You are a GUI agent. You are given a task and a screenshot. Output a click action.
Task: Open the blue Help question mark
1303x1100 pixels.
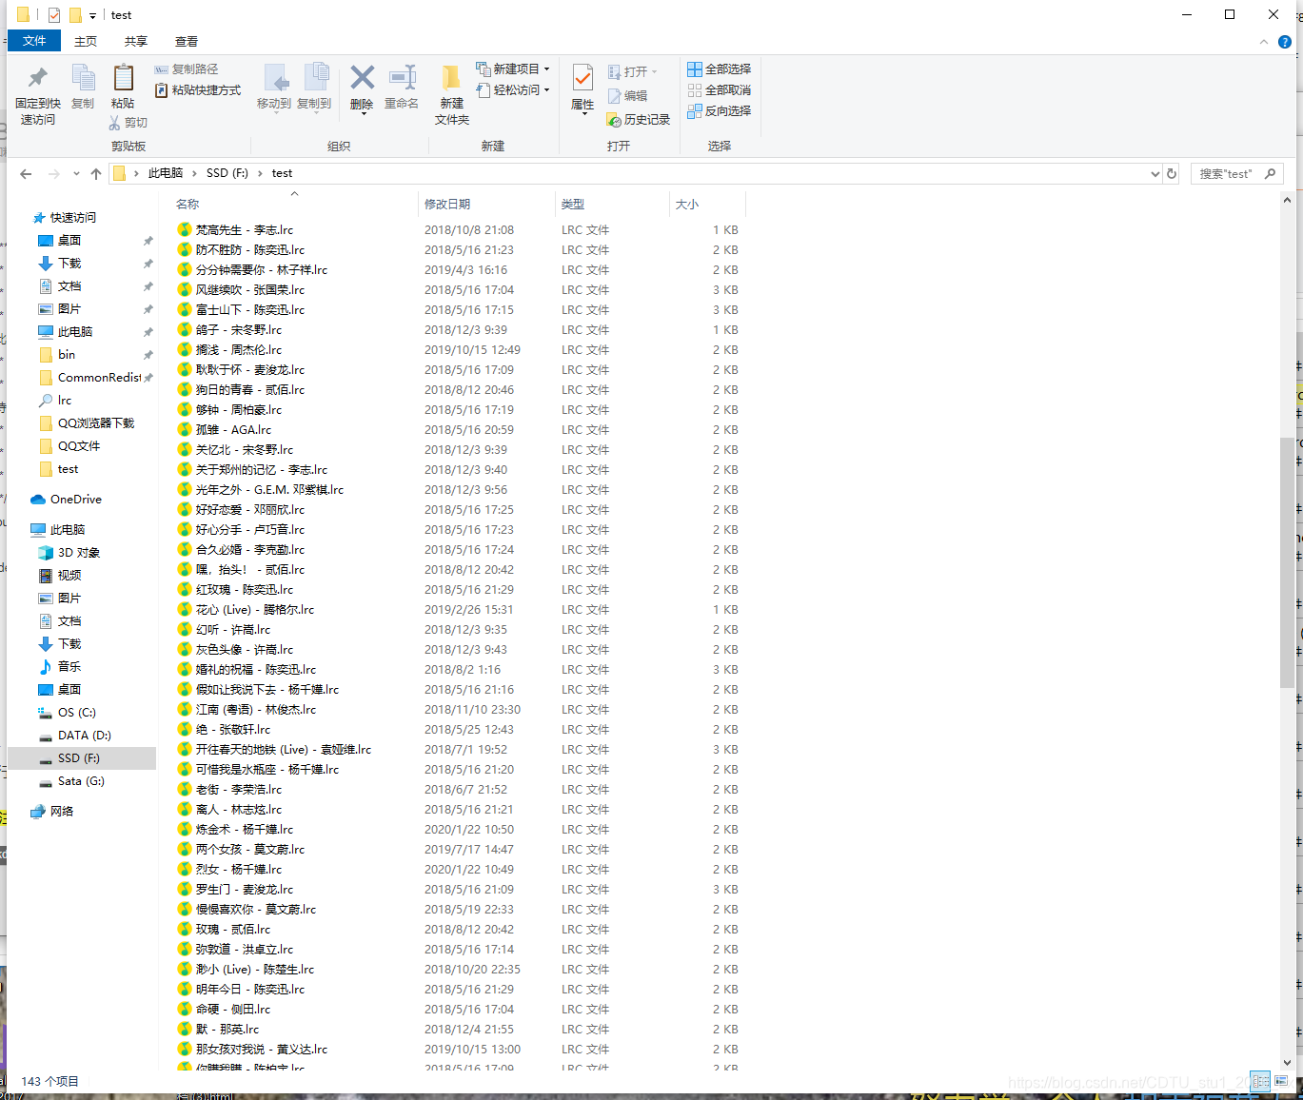tap(1285, 42)
